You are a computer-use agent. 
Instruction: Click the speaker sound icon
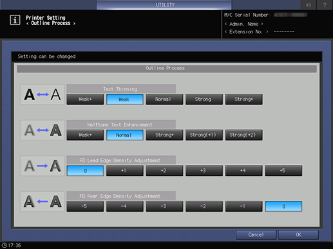308,4
